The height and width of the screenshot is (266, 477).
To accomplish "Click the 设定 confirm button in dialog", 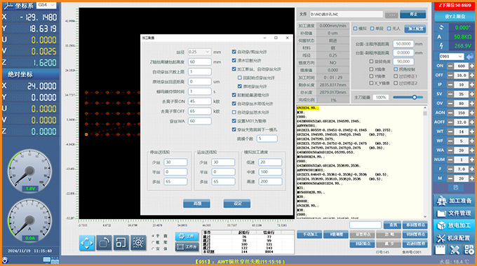I will [237, 204].
